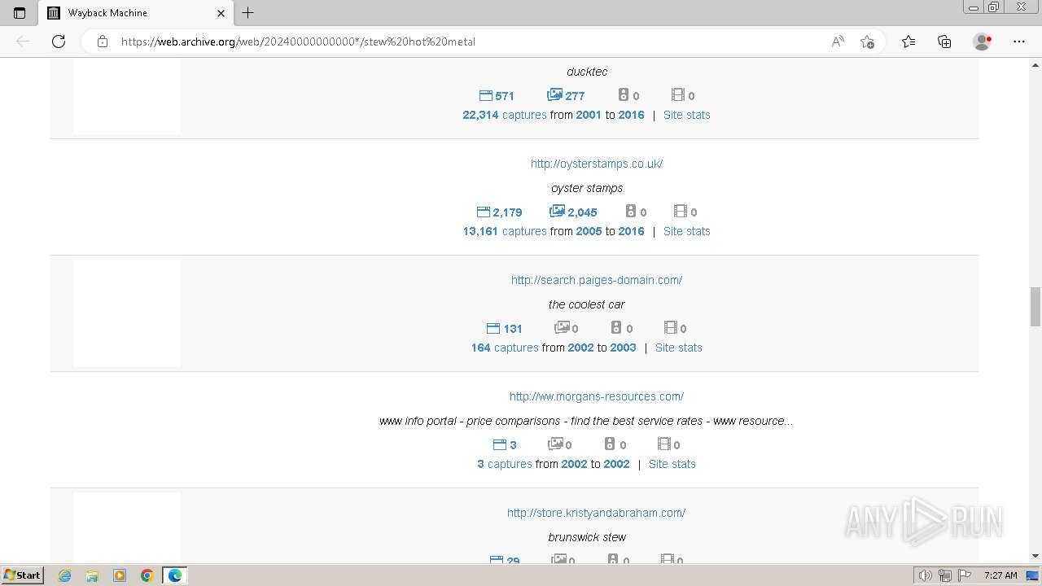Click the images icon in the morgans-resources row
This screenshot has height=586, width=1042.
556,444
